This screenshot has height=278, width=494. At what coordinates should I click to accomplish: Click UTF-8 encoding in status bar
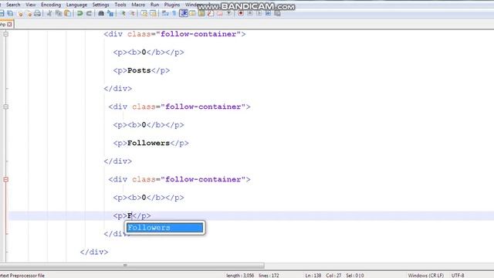click(458, 276)
